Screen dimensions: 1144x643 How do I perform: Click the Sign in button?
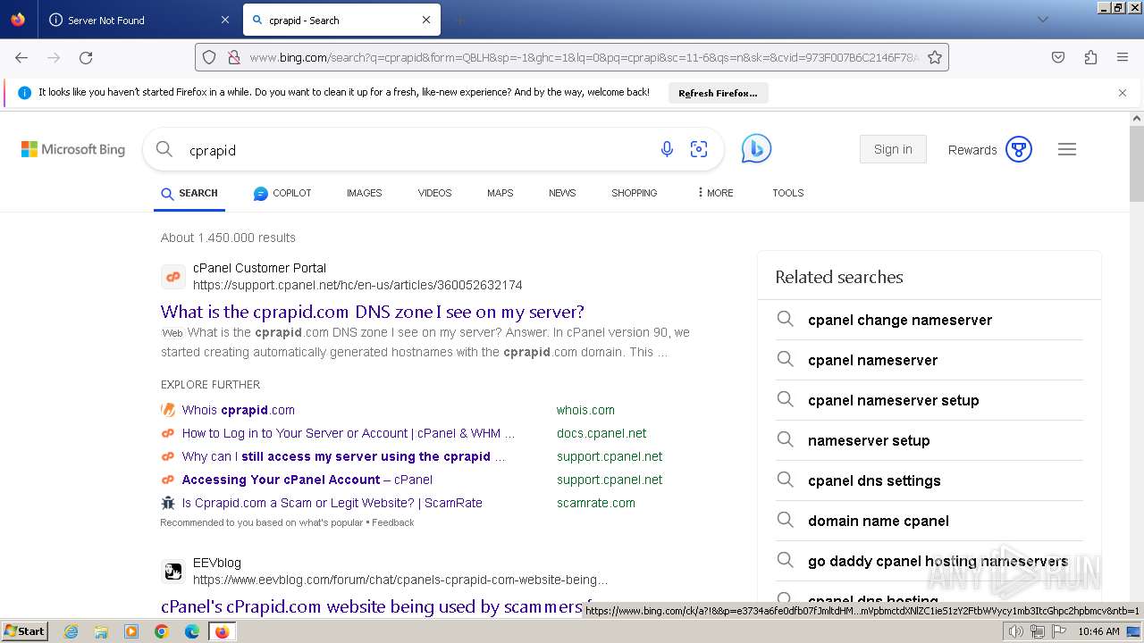(x=893, y=149)
